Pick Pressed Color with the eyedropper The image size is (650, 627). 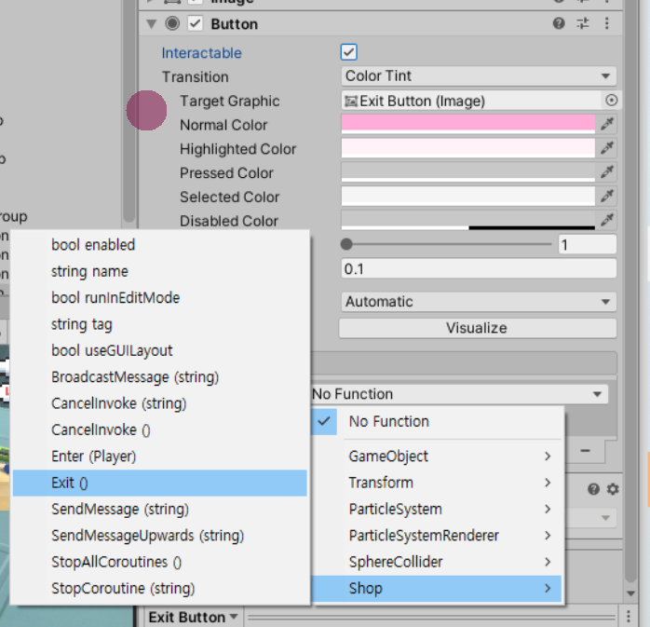click(607, 171)
